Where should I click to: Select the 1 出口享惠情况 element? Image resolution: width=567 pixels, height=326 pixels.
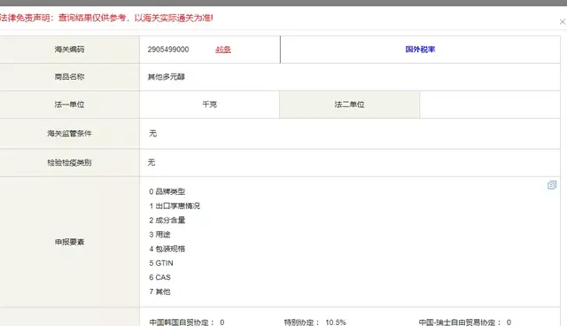coord(175,206)
